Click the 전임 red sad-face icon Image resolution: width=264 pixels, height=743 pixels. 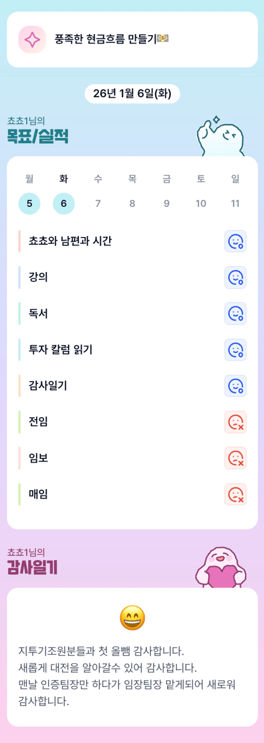235,422
